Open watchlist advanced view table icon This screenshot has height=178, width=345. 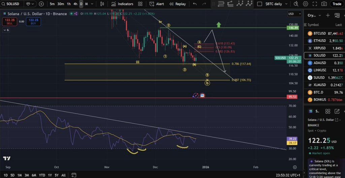[x=337, y=15]
